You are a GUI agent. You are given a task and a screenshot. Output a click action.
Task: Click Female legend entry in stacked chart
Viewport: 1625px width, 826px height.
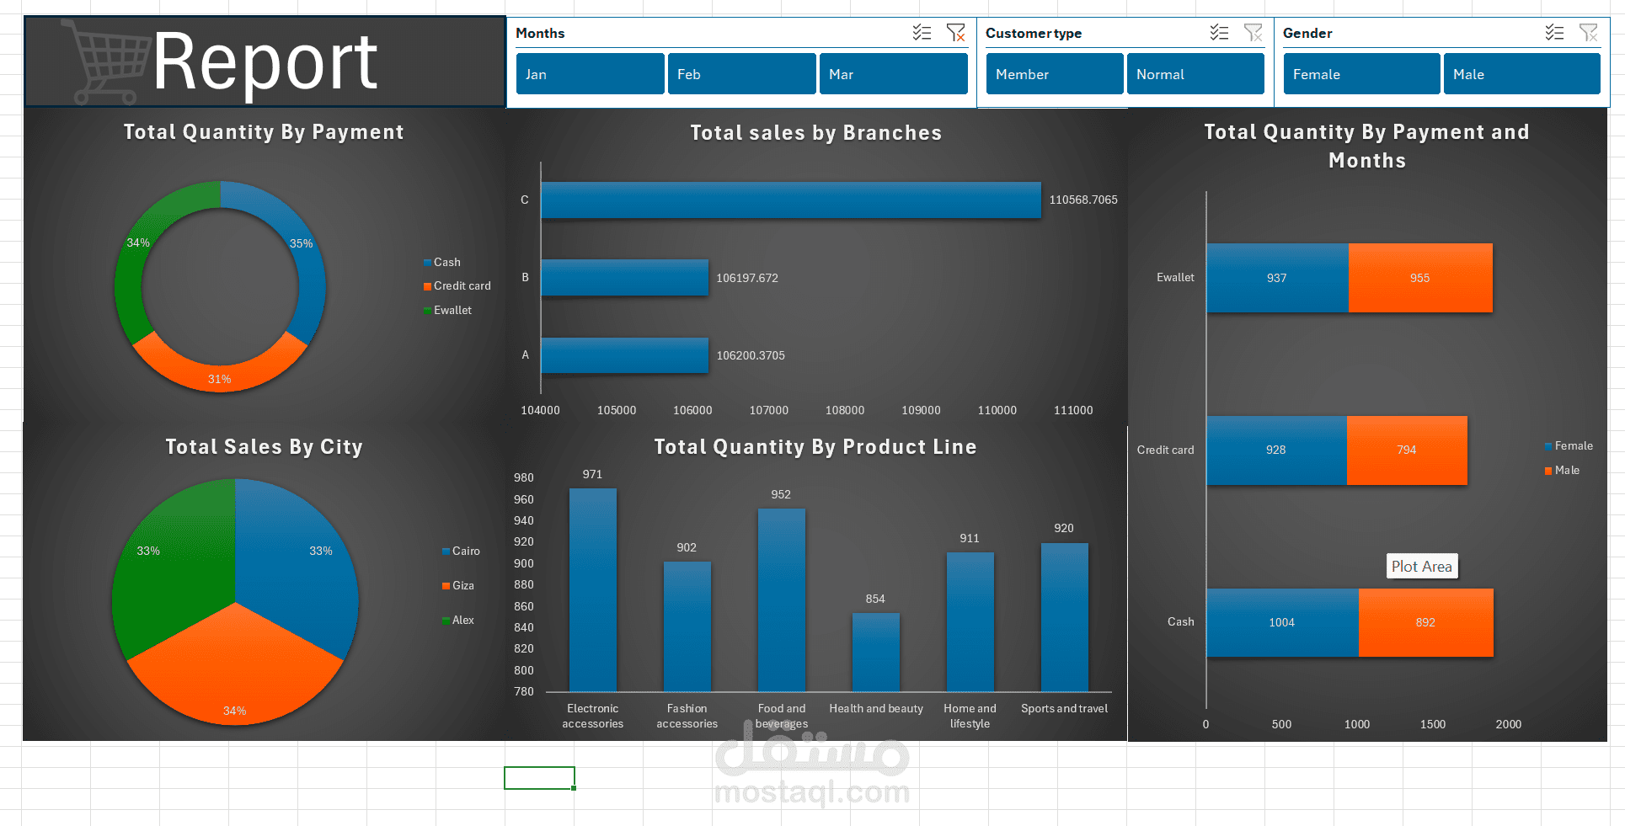[1569, 446]
